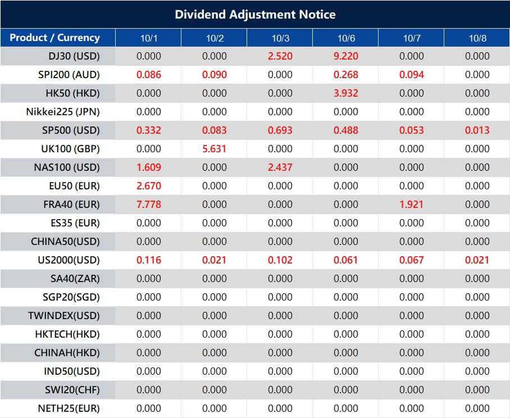Click the 10/1 column header
Viewport: 510px width, 418px height.
147,37
